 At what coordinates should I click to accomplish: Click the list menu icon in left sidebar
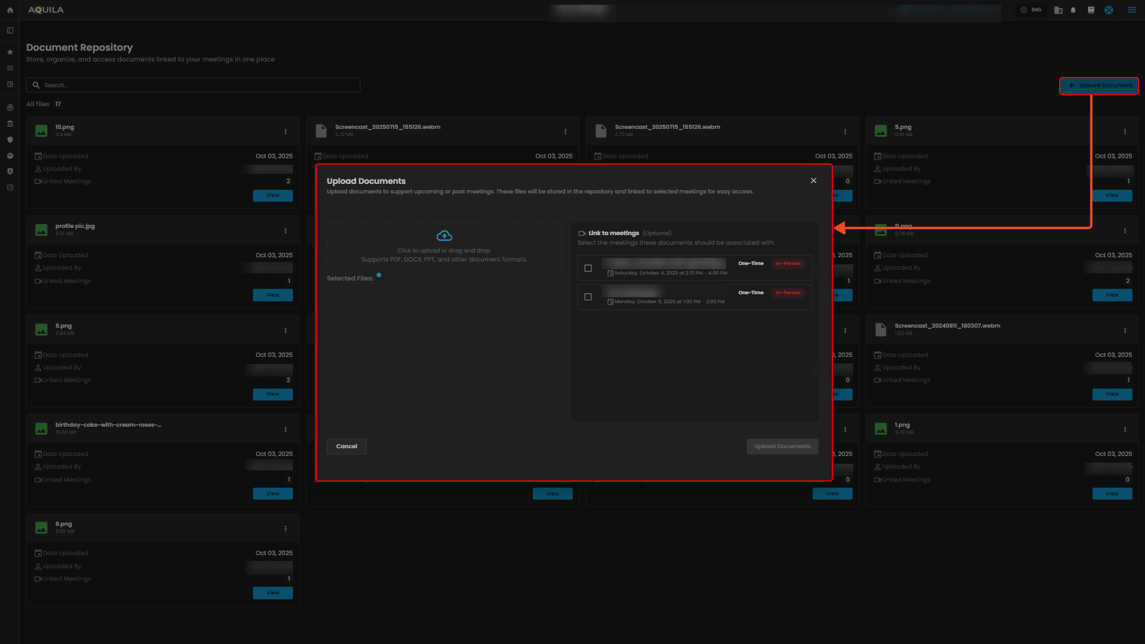click(x=10, y=68)
